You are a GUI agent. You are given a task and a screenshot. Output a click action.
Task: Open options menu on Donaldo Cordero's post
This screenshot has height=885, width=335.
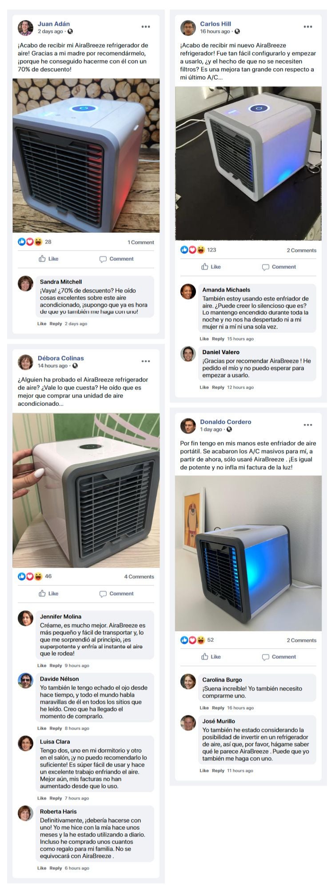coord(308,425)
